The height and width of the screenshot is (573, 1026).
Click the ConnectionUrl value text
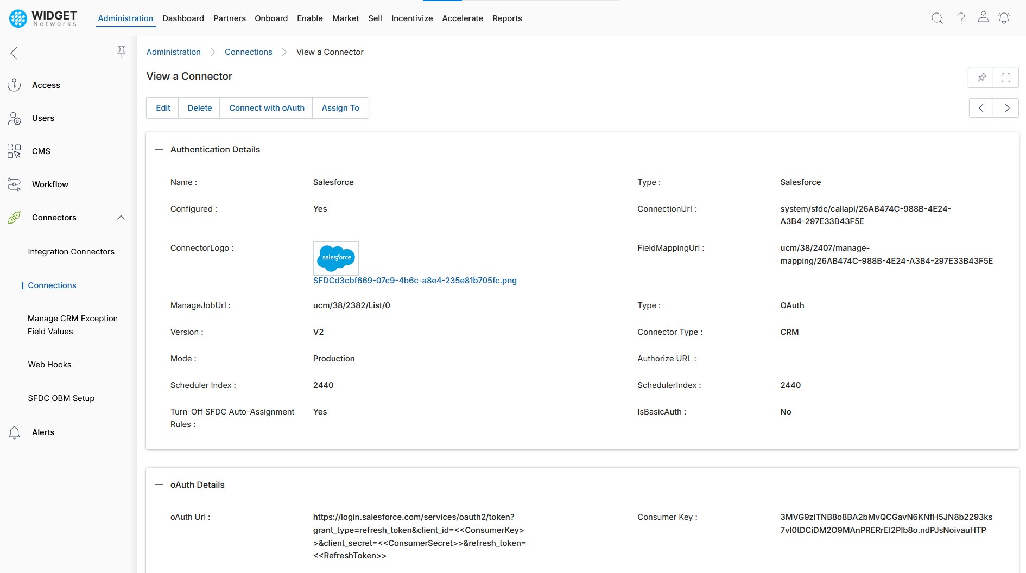click(865, 215)
